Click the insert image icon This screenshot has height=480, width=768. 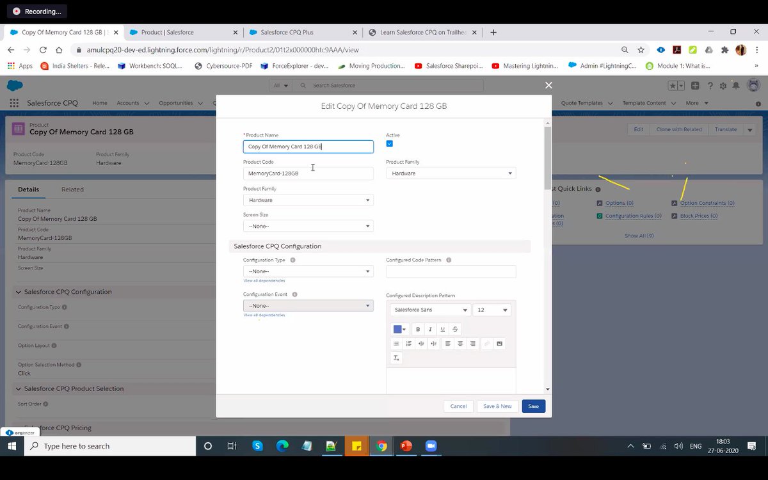pos(500,344)
